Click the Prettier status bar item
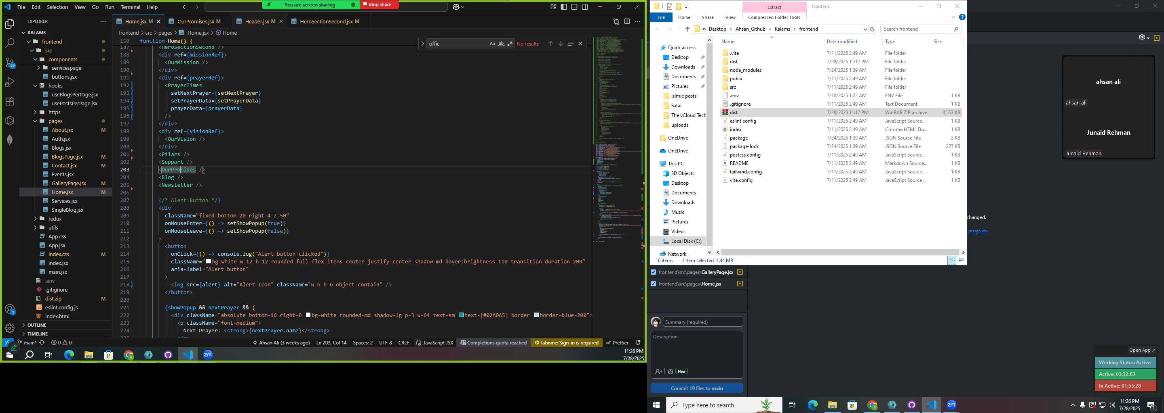Viewport: 1164px width, 413px height. (x=617, y=343)
